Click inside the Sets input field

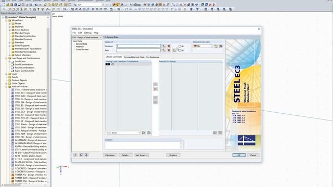[x=138, y=50]
